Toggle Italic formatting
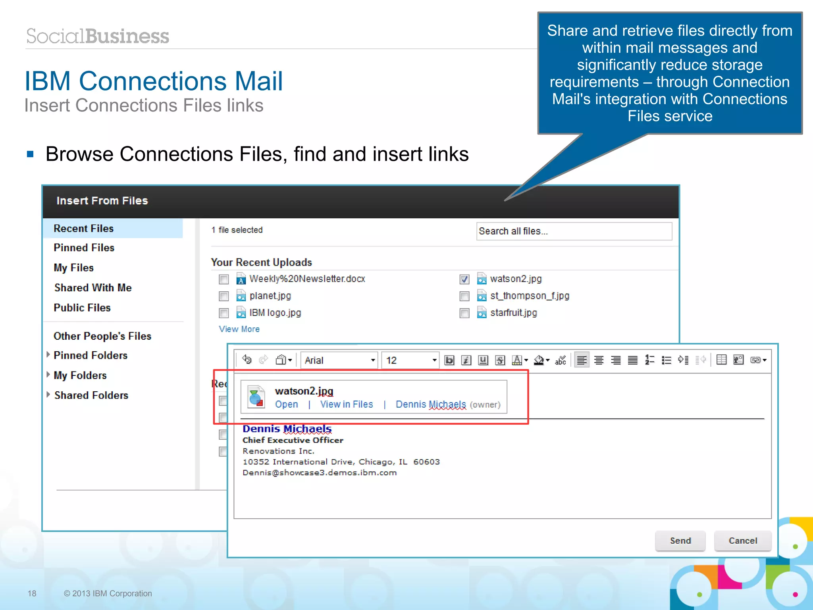The width and height of the screenshot is (813, 610). click(x=466, y=360)
